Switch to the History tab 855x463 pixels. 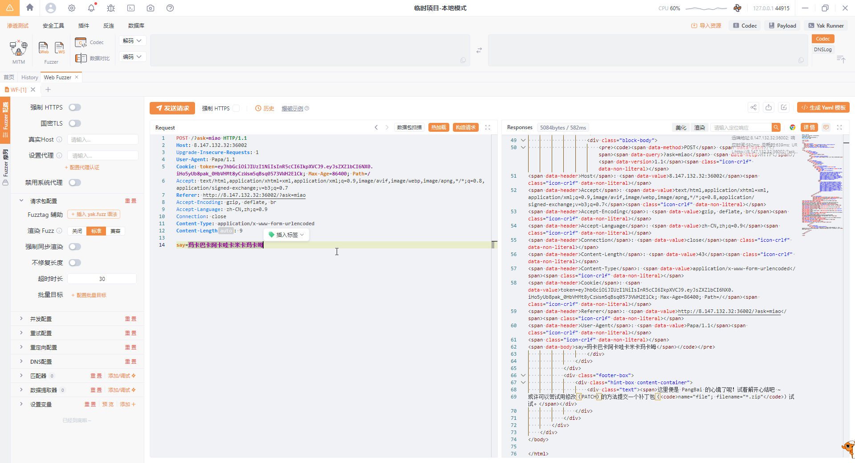pyautogui.click(x=30, y=77)
